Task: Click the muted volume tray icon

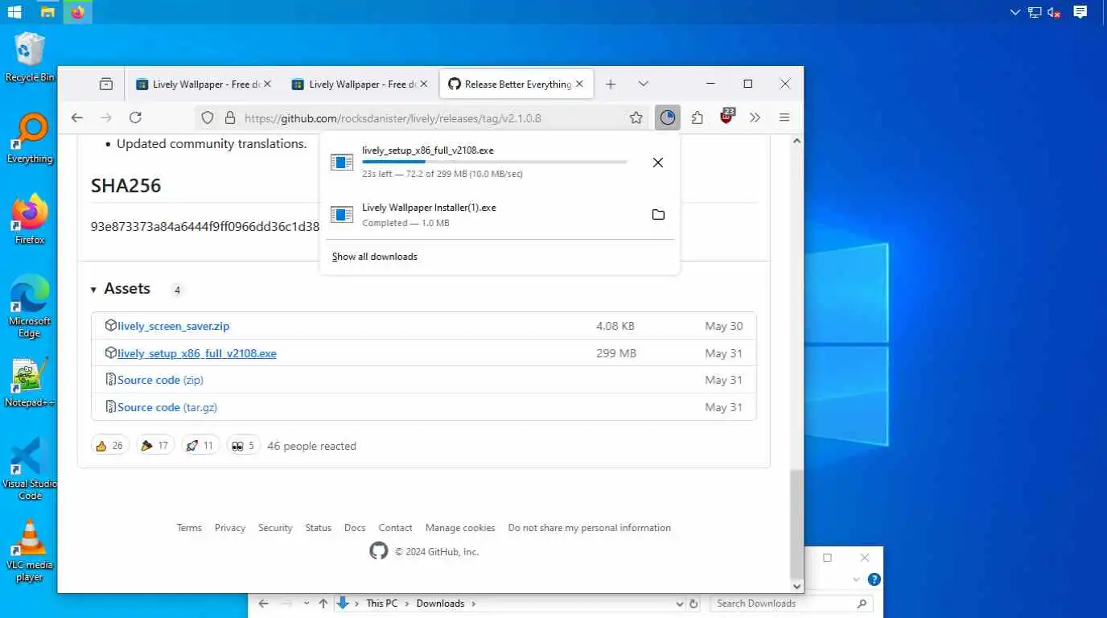Action: (1054, 12)
